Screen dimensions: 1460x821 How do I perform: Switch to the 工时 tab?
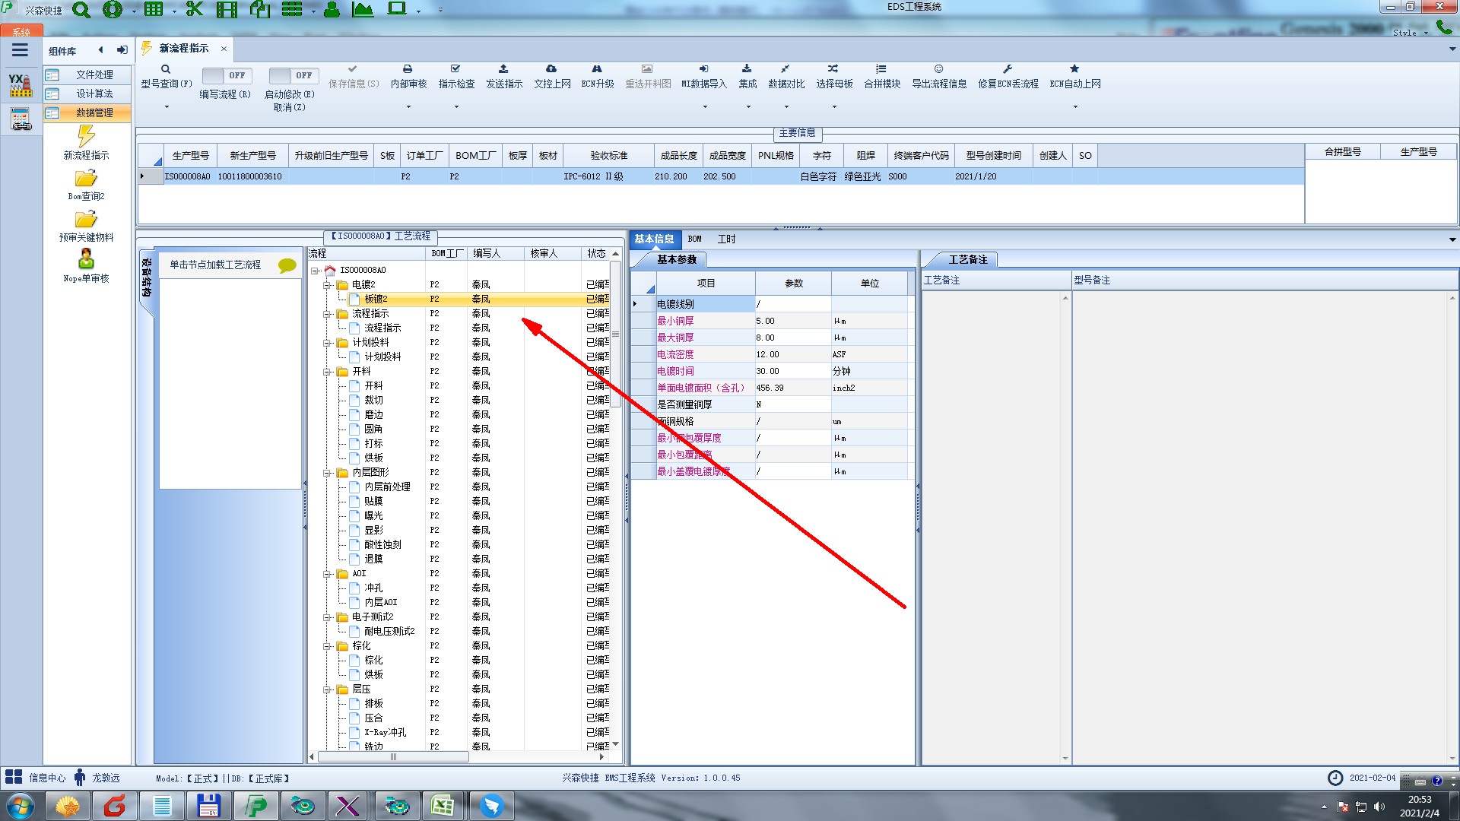click(x=726, y=239)
